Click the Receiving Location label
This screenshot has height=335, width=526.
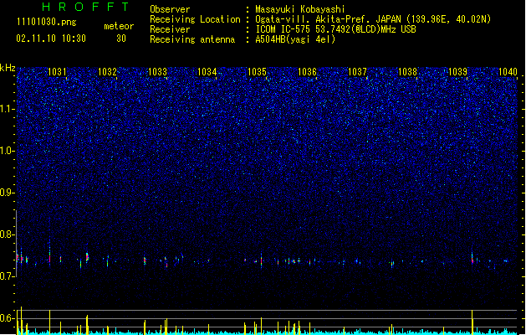tap(195, 19)
